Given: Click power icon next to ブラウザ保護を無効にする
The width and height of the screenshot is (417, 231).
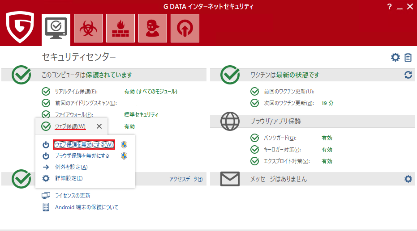Looking at the screenshot, I should pos(46,155).
